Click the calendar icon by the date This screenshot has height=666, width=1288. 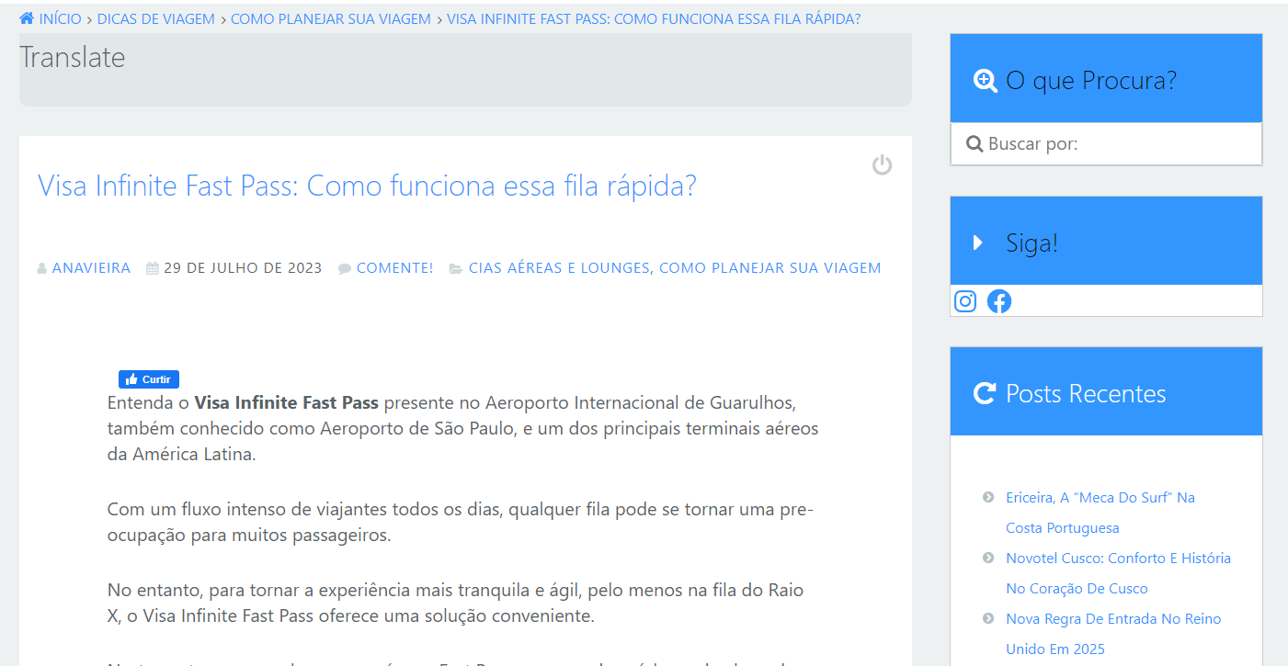point(153,268)
